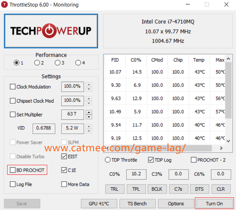Click the table's vertical scrollbar thumb

229,90
